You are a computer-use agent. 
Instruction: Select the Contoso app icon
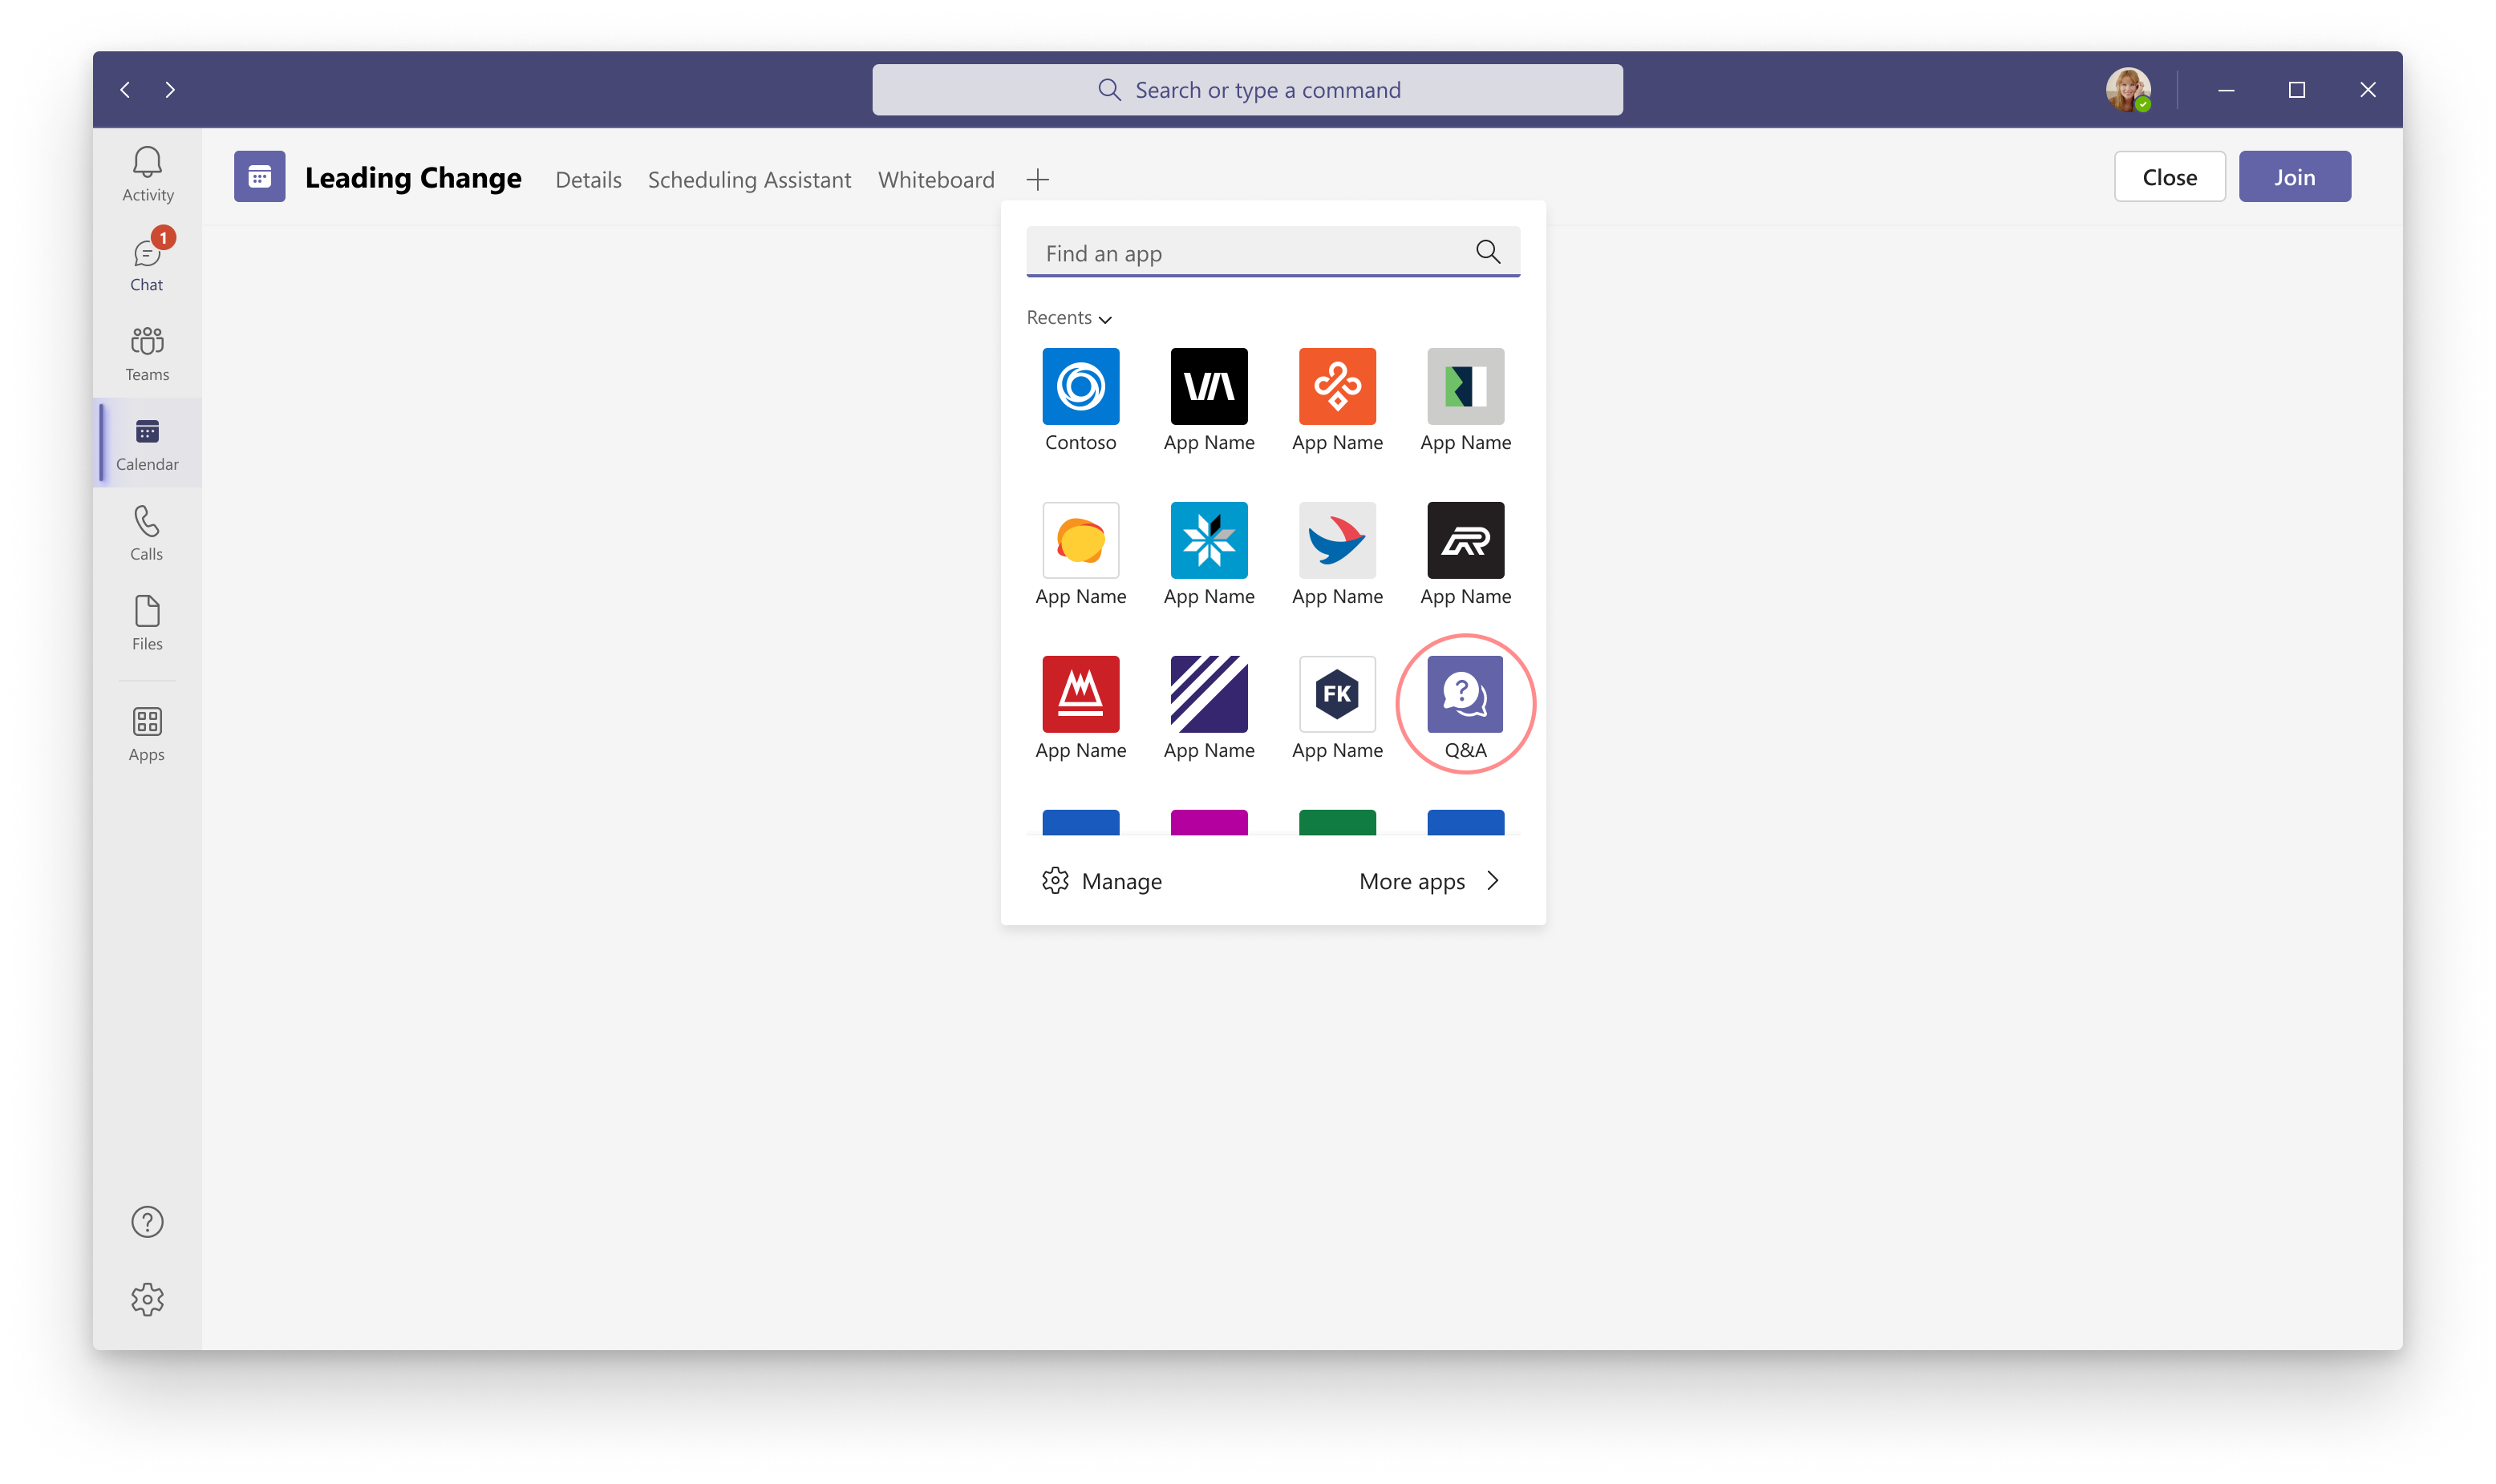point(1080,386)
